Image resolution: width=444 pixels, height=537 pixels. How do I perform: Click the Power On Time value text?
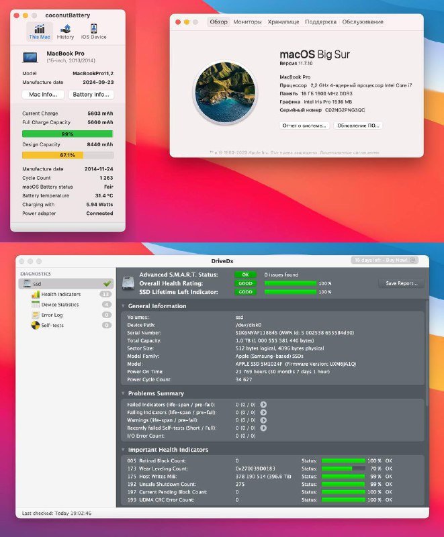[283, 372]
